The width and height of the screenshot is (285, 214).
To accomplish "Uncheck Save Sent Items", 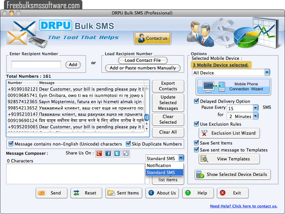I will 196,143.
